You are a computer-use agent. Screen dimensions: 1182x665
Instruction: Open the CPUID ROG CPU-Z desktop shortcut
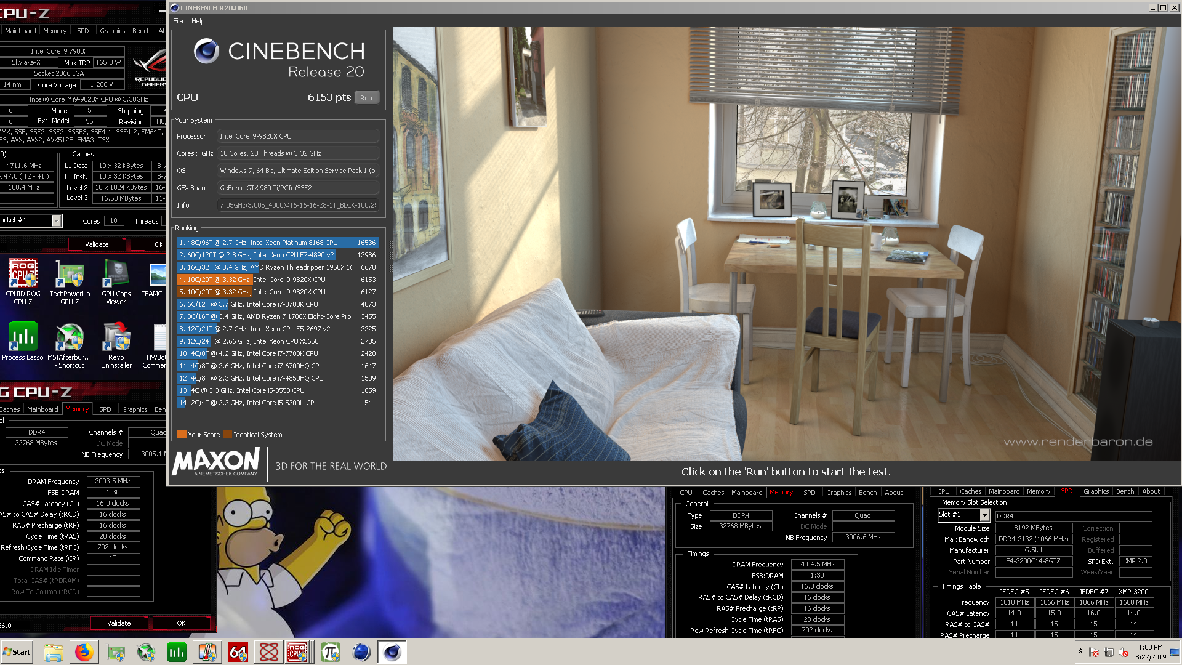click(23, 281)
